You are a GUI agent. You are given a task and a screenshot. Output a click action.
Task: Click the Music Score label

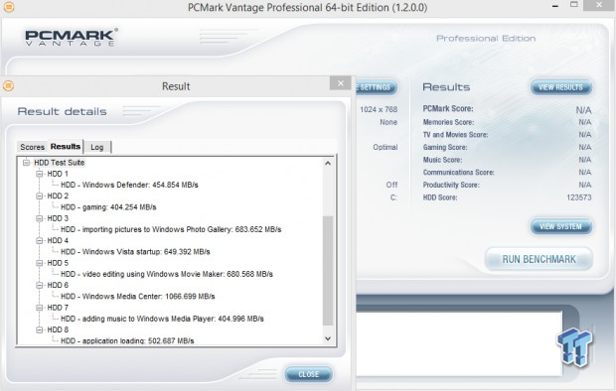point(442,160)
